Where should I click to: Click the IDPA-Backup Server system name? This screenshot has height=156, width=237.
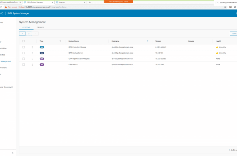click(76, 53)
